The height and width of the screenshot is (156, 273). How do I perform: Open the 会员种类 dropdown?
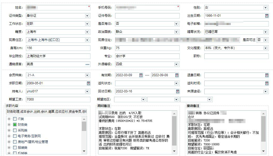[x=87, y=75]
